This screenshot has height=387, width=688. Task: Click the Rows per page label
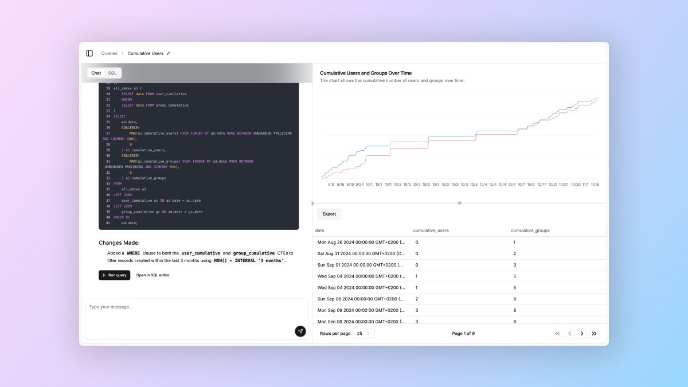click(335, 333)
